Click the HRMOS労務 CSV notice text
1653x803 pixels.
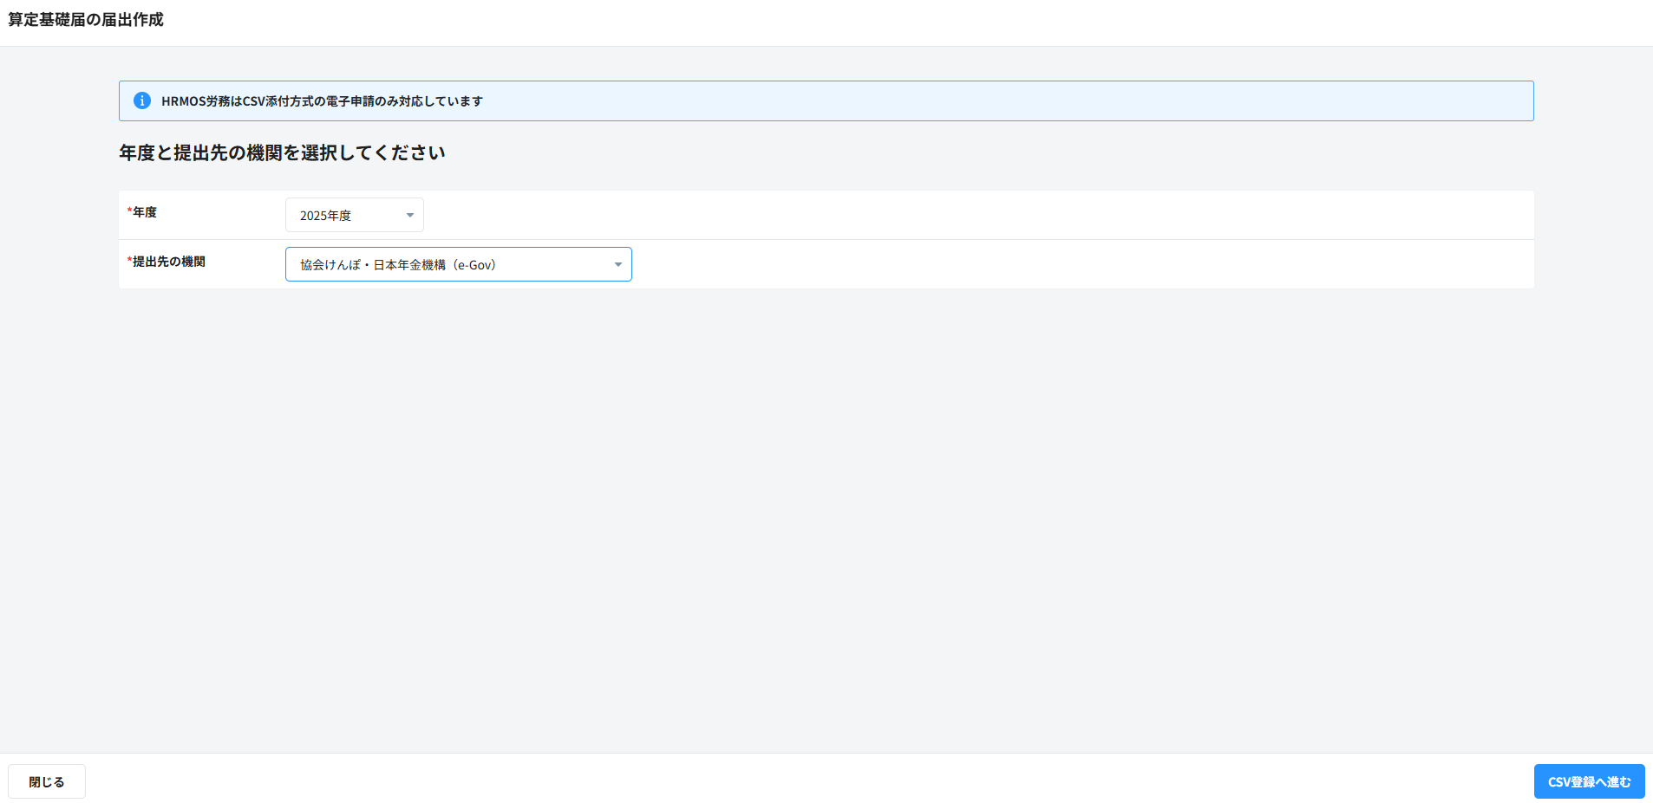pos(322,101)
